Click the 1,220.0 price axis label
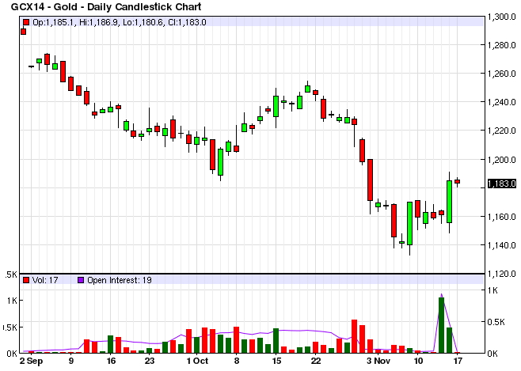 [x=501, y=131]
